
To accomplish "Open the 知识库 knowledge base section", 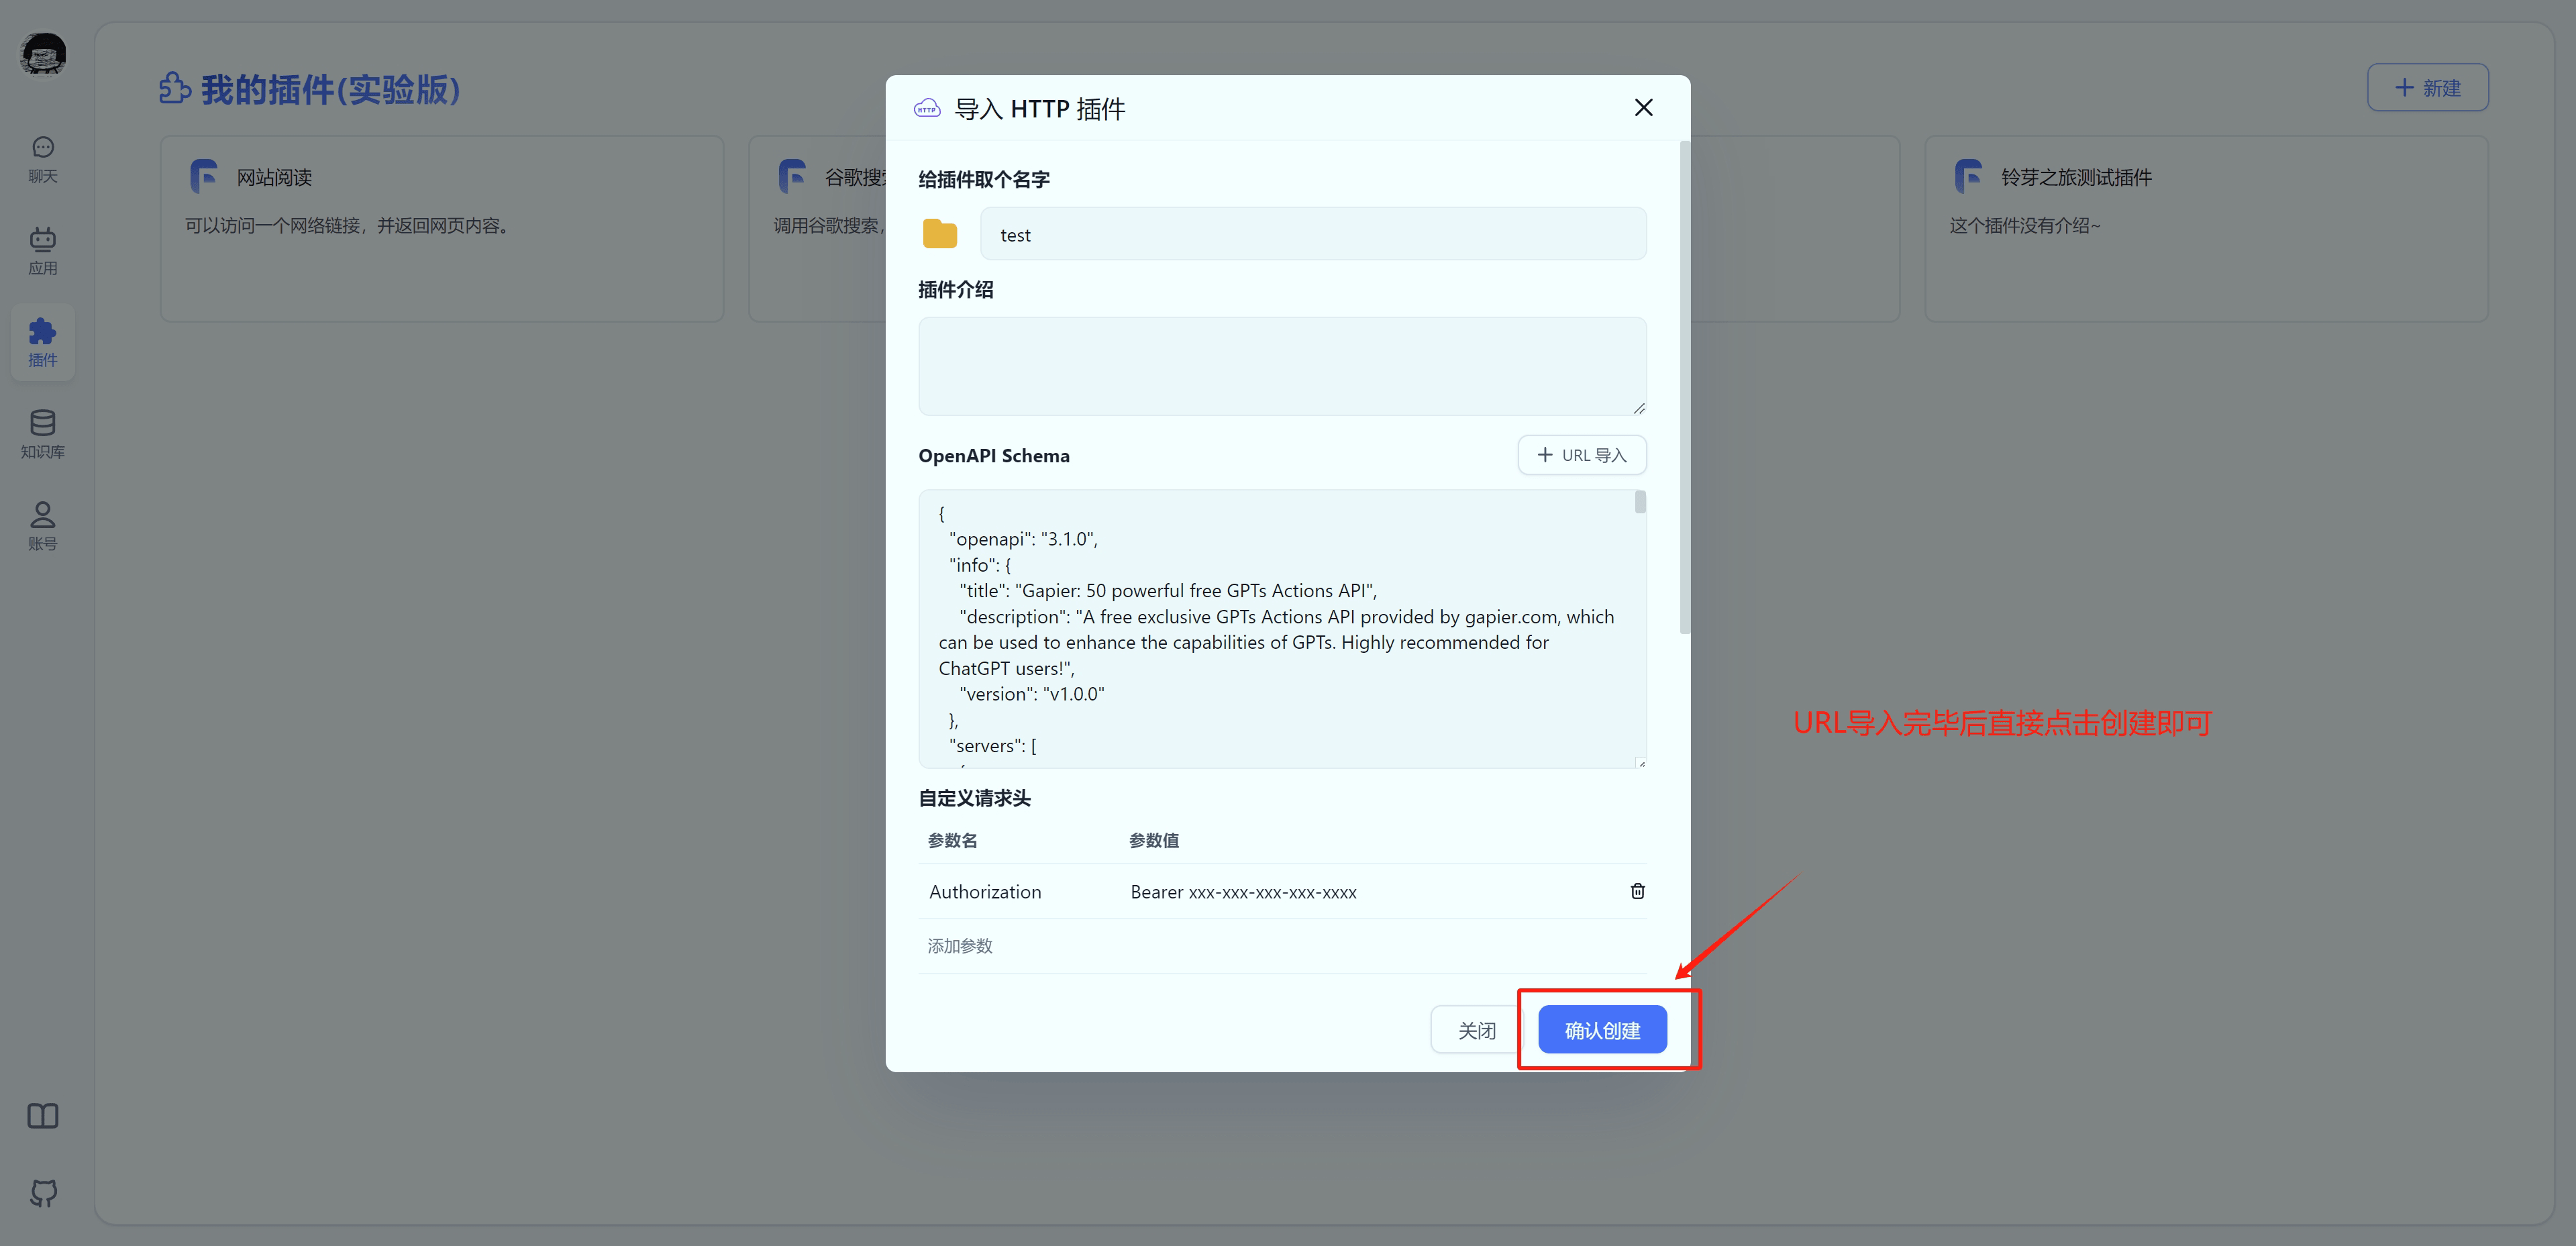I will [x=42, y=433].
